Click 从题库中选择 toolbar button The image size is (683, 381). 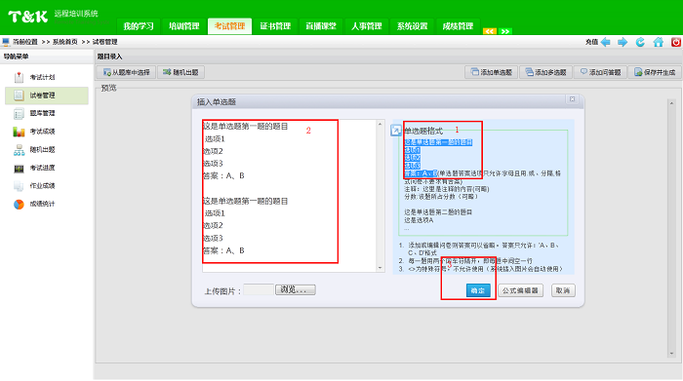[126, 72]
